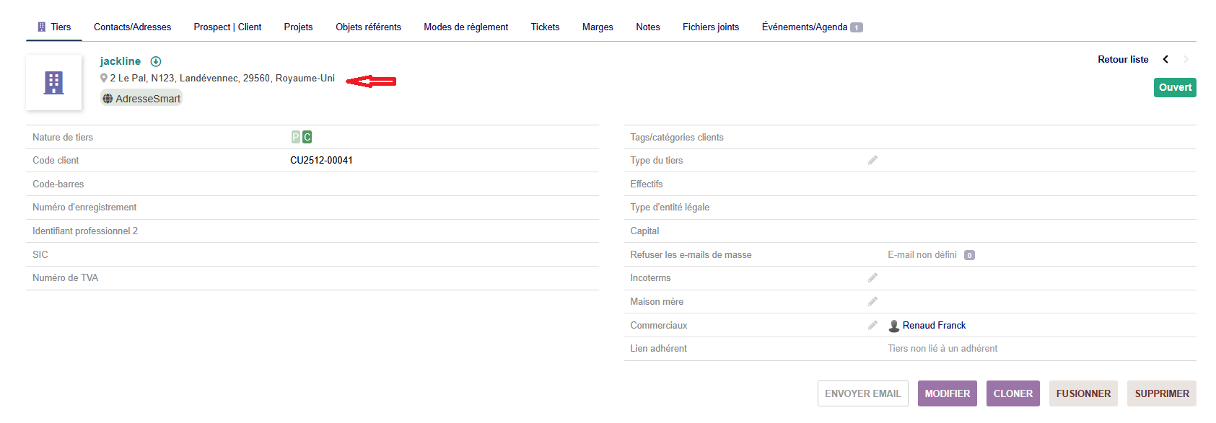Edit Type du tiers with pencil icon
The width and height of the screenshot is (1216, 423).
tap(872, 161)
